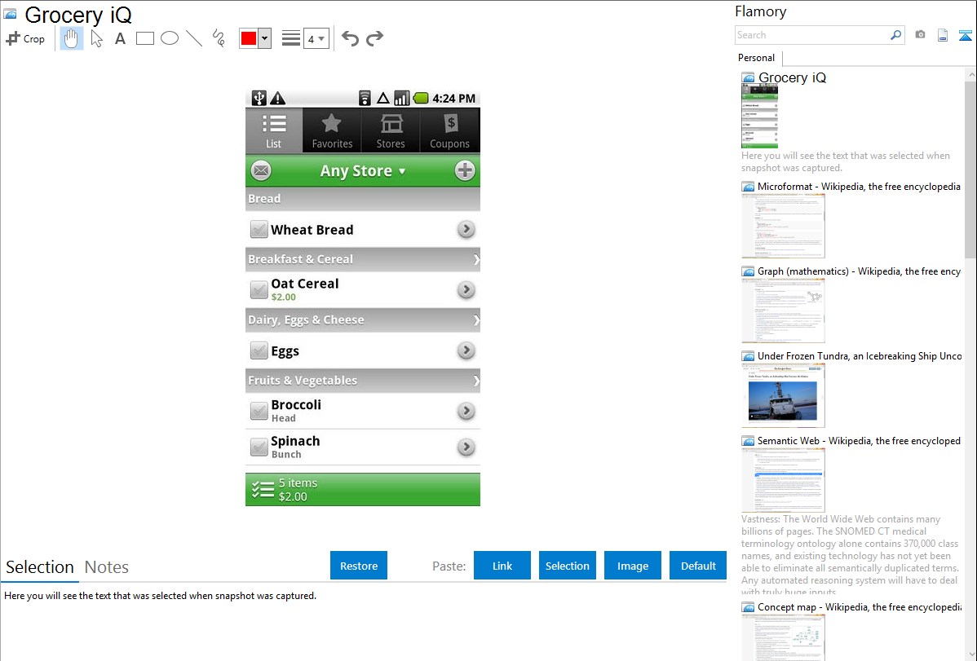Click the Android USB status icon
Screen dimensions: 977x661
pyautogui.click(x=259, y=98)
